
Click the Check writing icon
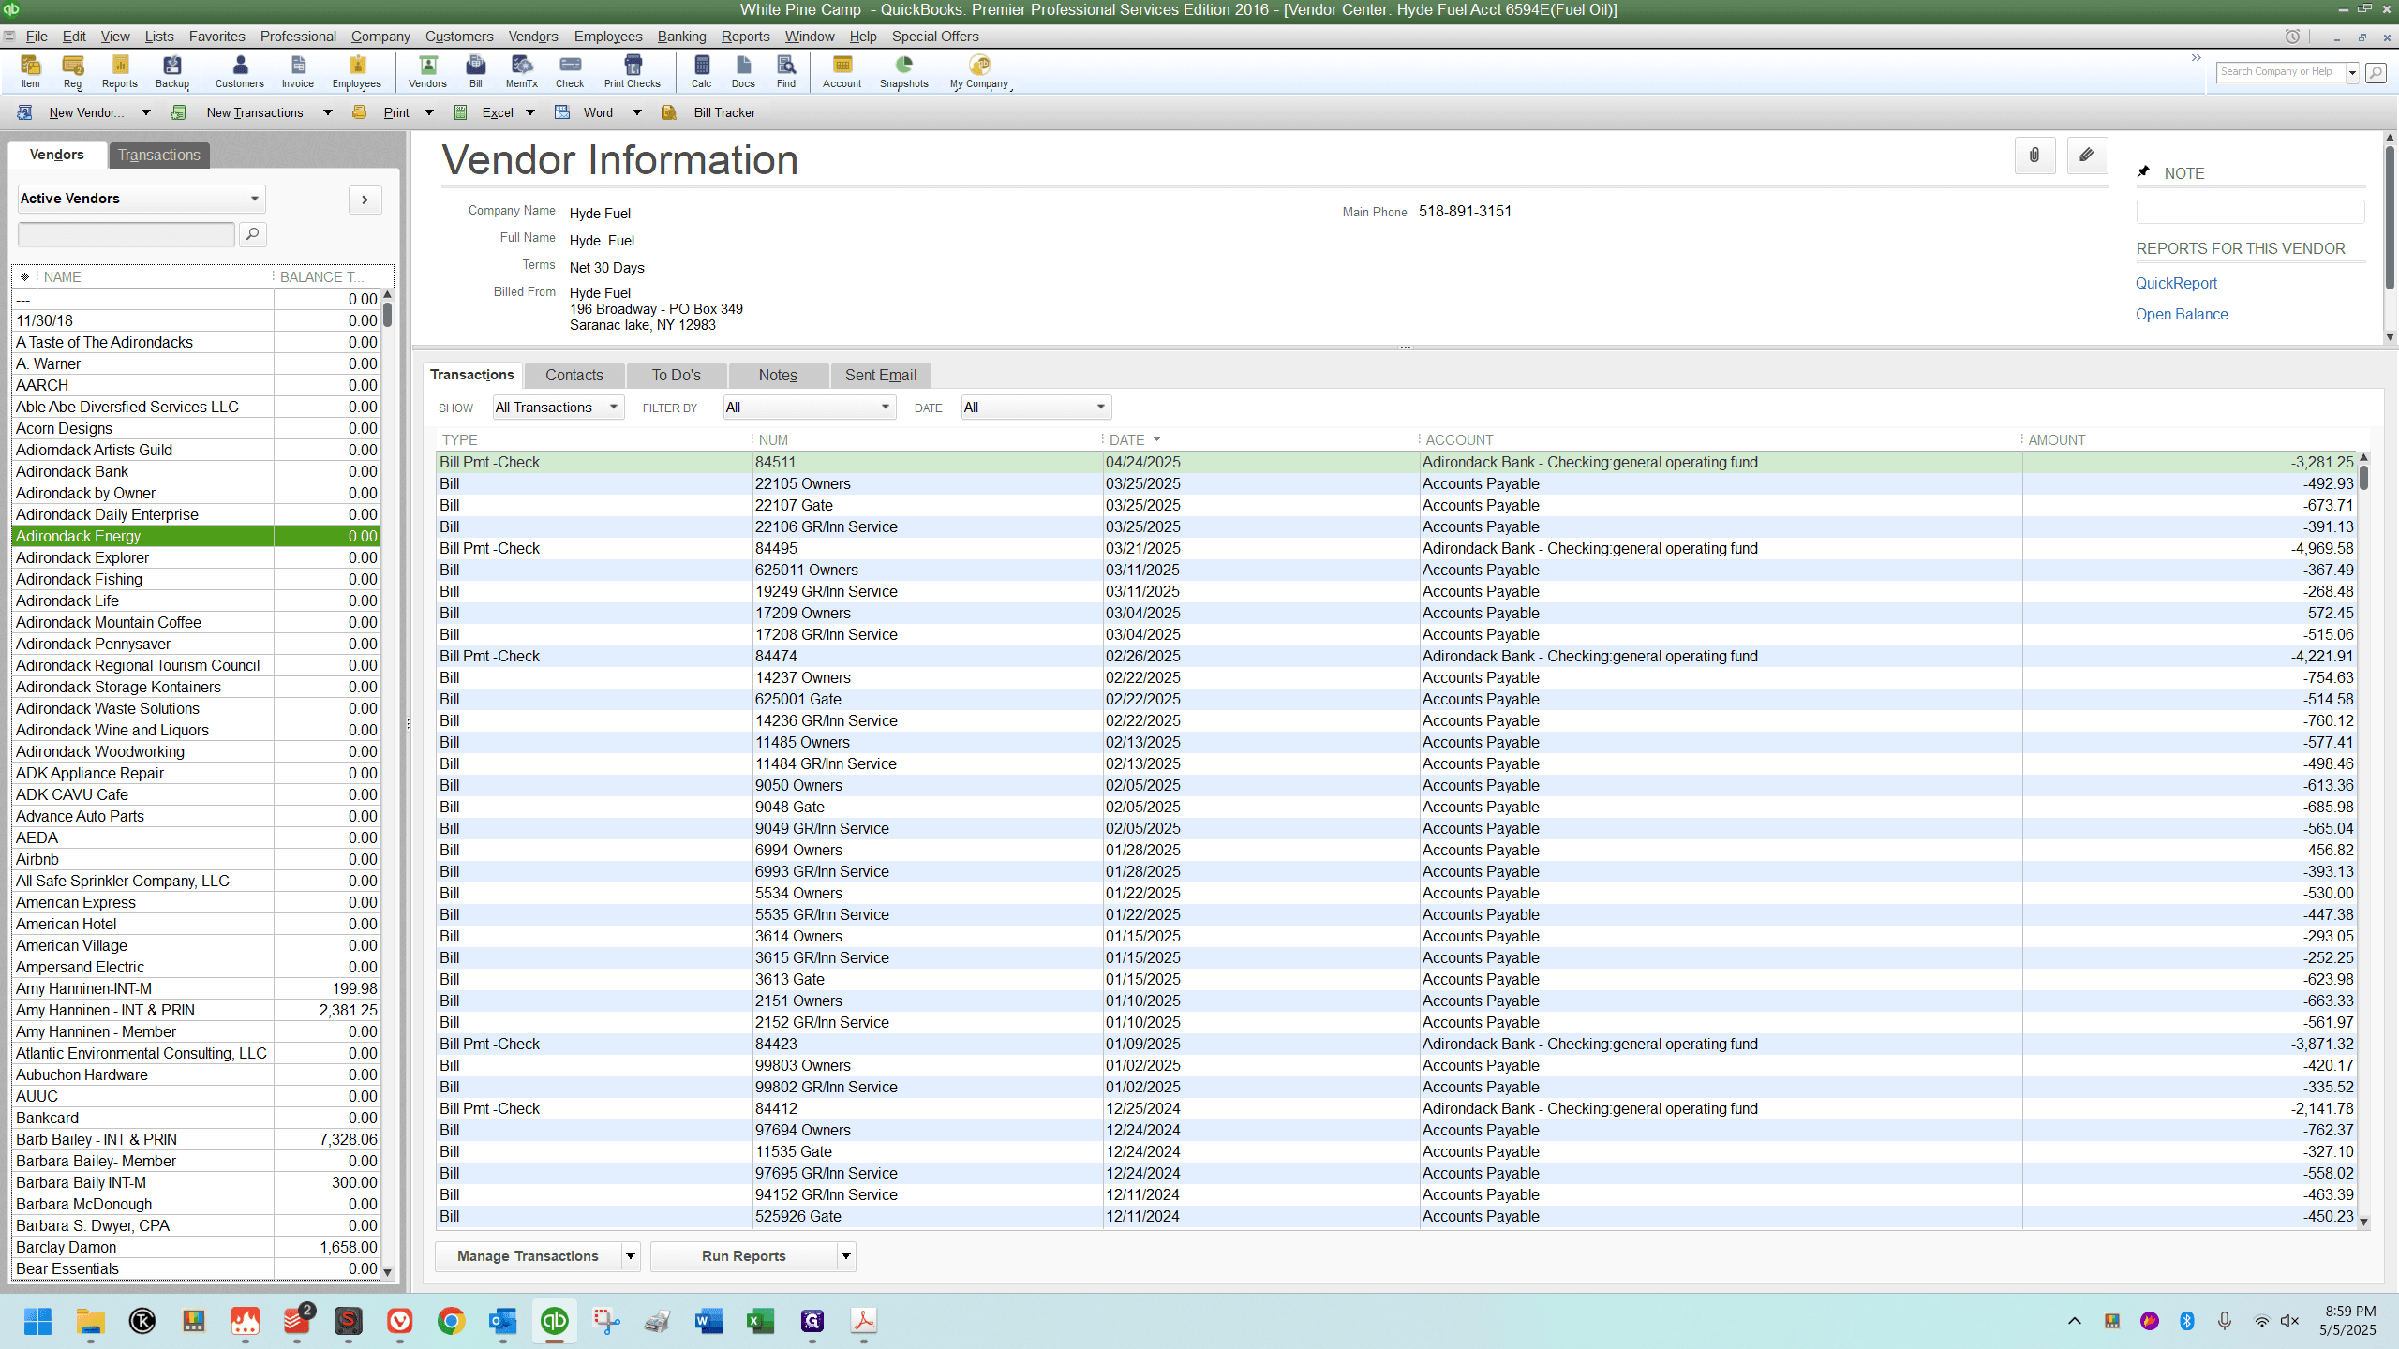[x=570, y=71]
